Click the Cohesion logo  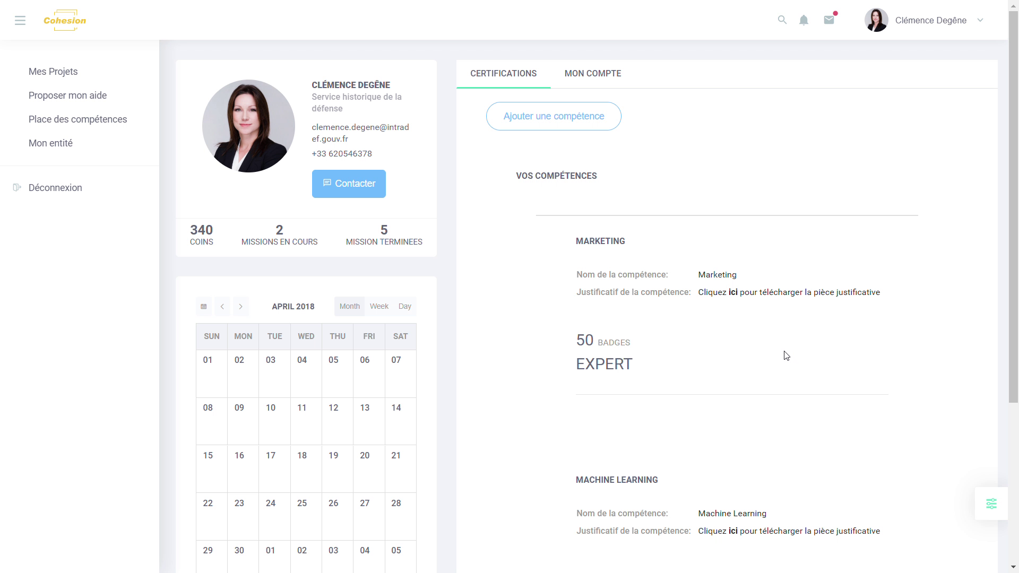point(65,20)
